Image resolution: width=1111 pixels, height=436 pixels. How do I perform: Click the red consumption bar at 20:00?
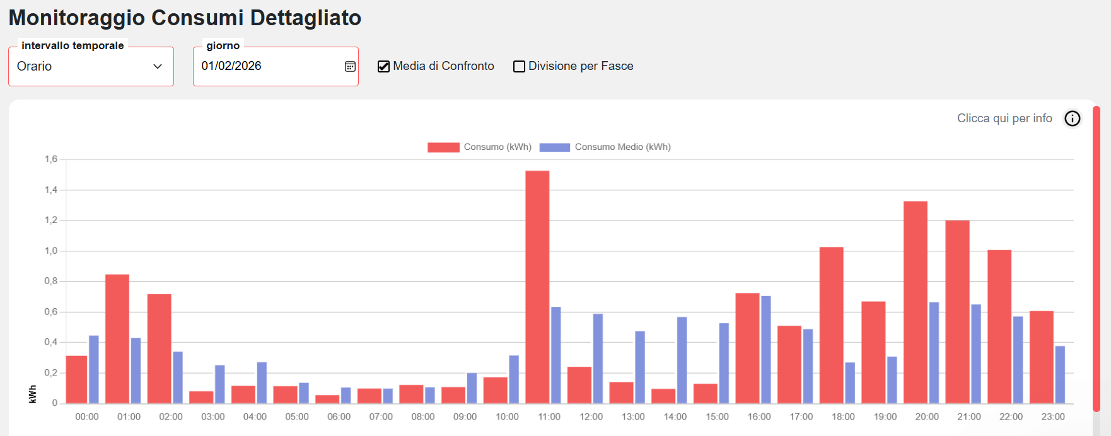coord(915,302)
